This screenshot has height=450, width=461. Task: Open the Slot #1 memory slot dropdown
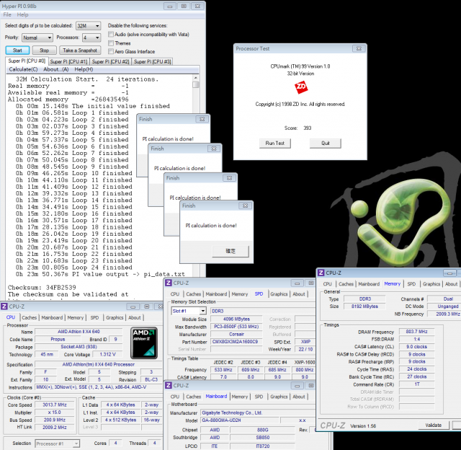point(189,311)
